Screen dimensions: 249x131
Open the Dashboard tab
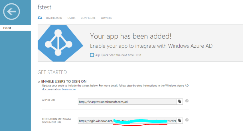click(54, 18)
